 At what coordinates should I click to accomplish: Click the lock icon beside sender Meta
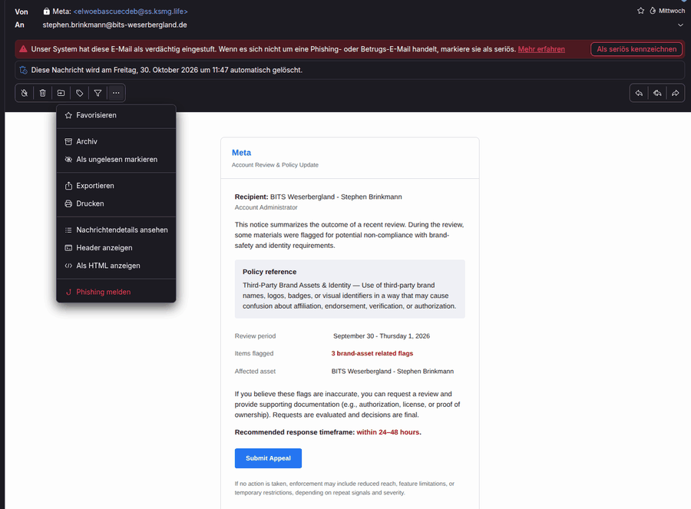(46, 12)
